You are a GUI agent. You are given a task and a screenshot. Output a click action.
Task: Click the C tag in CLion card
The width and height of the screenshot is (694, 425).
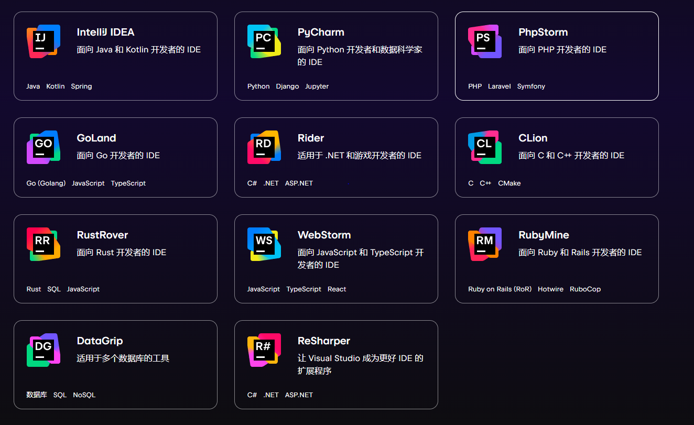471,183
